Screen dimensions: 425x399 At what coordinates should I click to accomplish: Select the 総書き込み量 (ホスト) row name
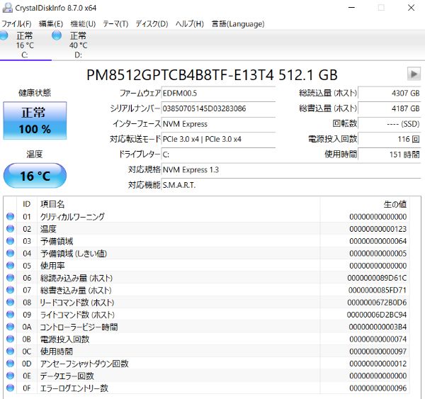tap(76, 291)
